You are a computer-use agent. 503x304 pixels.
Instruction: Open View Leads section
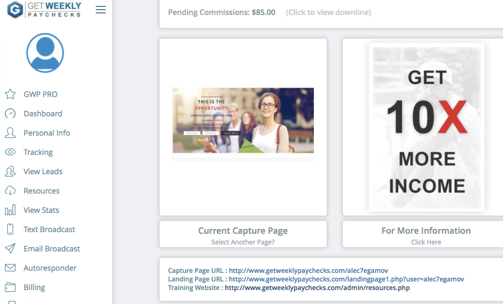pyautogui.click(x=43, y=172)
